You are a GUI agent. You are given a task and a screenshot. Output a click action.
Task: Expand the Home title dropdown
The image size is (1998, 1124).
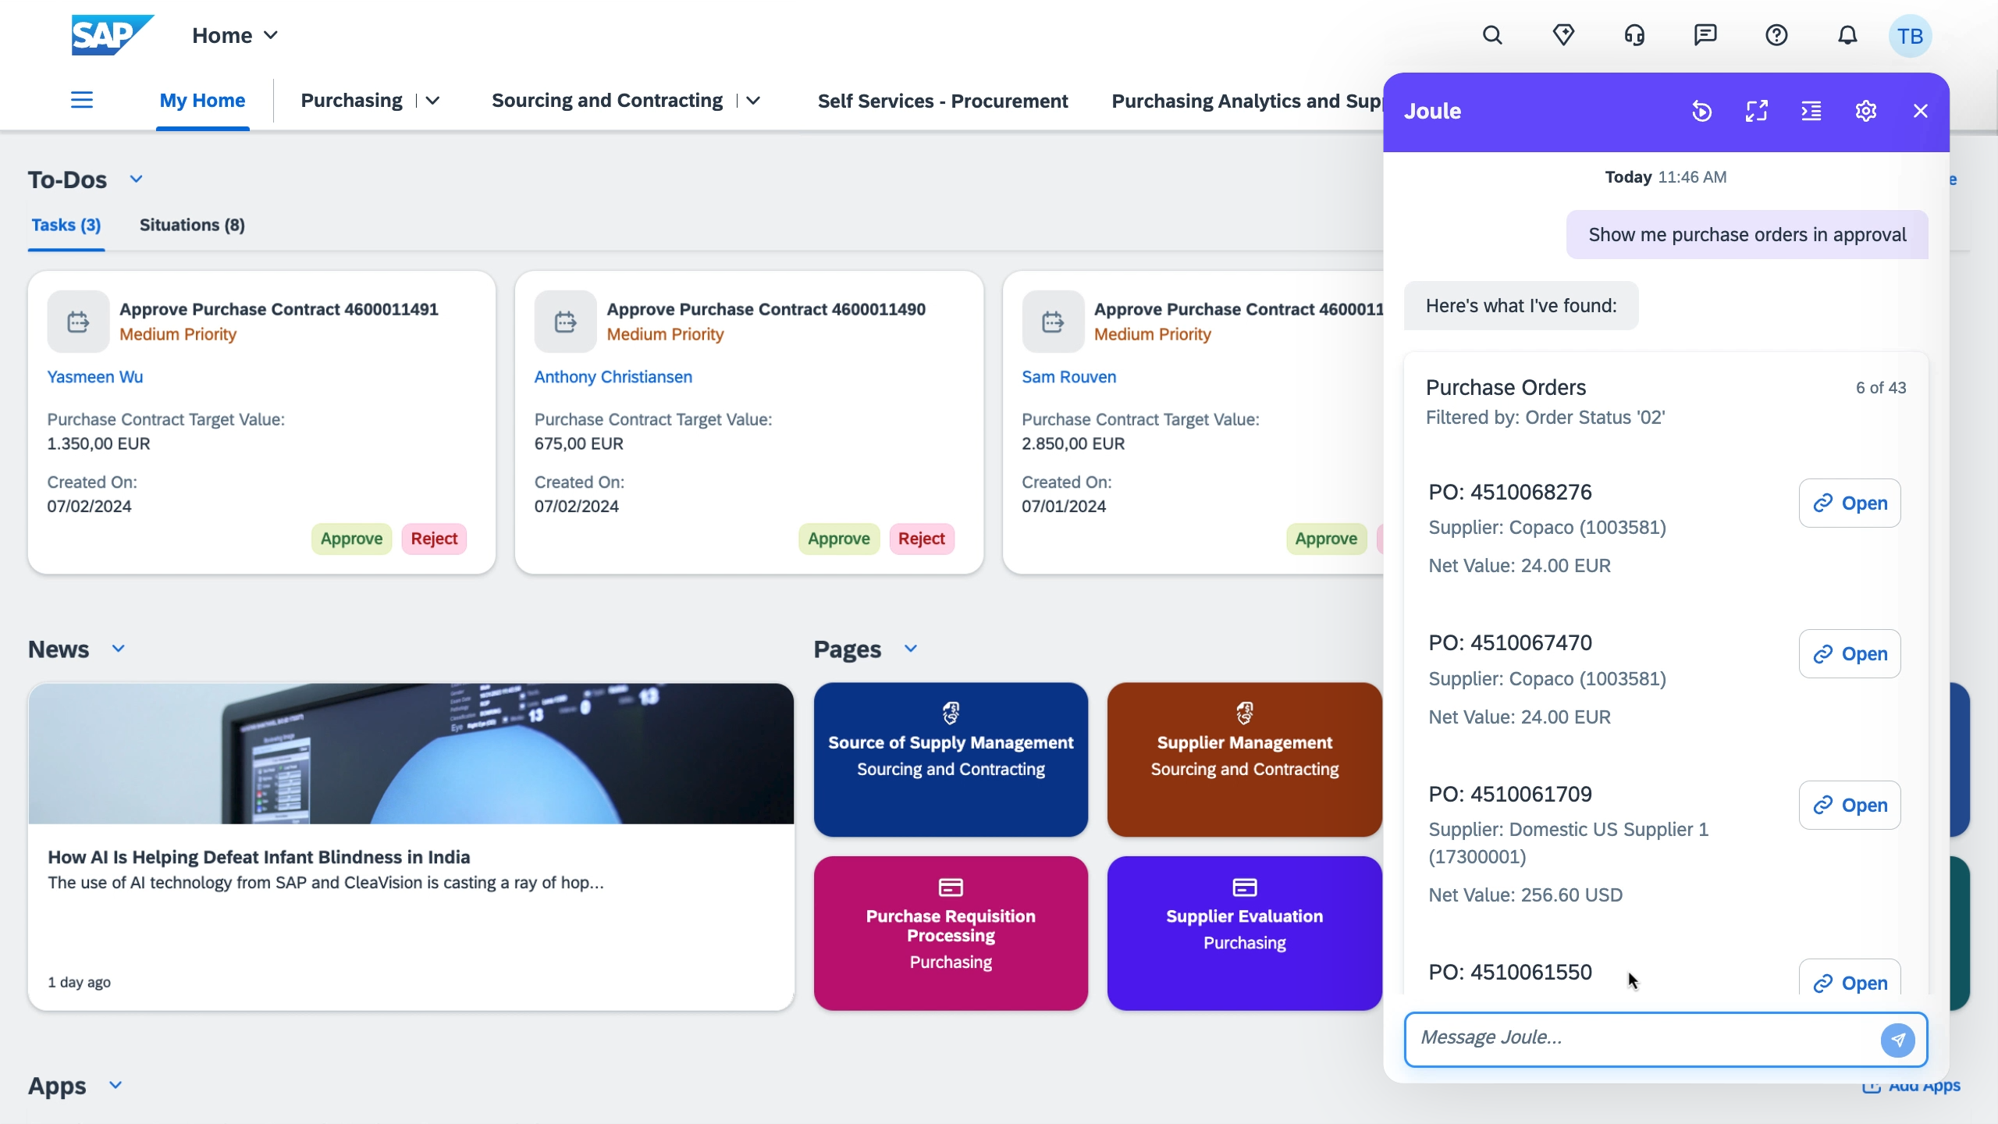click(x=271, y=35)
